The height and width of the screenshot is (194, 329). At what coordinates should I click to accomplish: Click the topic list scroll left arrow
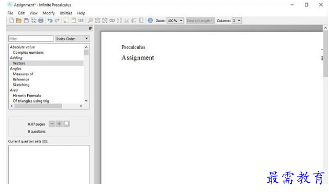click(x=12, y=106)
